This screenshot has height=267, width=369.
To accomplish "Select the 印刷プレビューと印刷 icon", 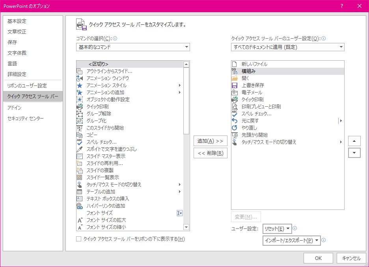I will [235, 106].
